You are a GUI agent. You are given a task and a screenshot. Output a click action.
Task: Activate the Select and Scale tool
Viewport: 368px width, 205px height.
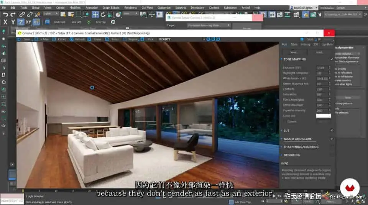pyautogui.click(x=110, y=15)
